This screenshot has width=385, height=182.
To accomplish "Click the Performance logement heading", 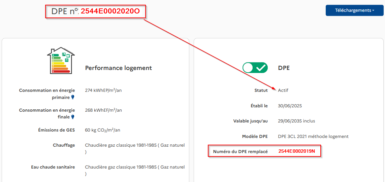I will (118, 68).
